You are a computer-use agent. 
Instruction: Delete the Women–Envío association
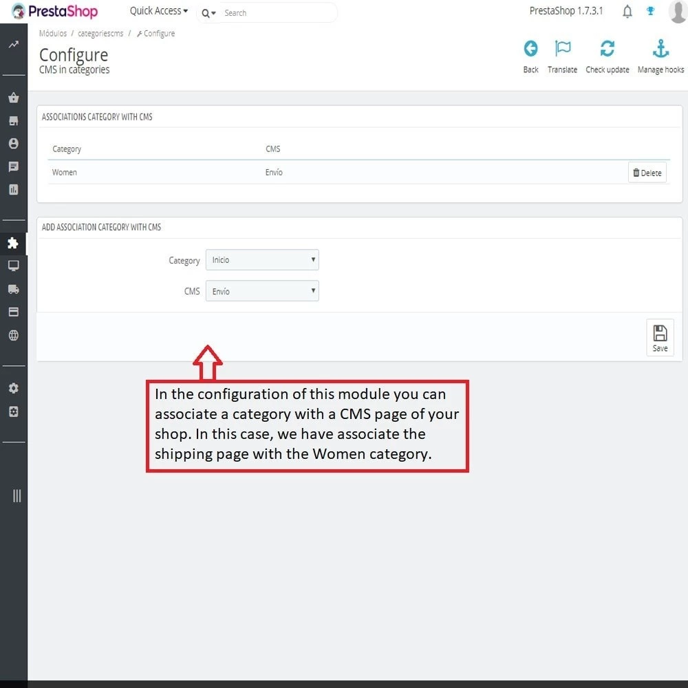tap(647, 173)
